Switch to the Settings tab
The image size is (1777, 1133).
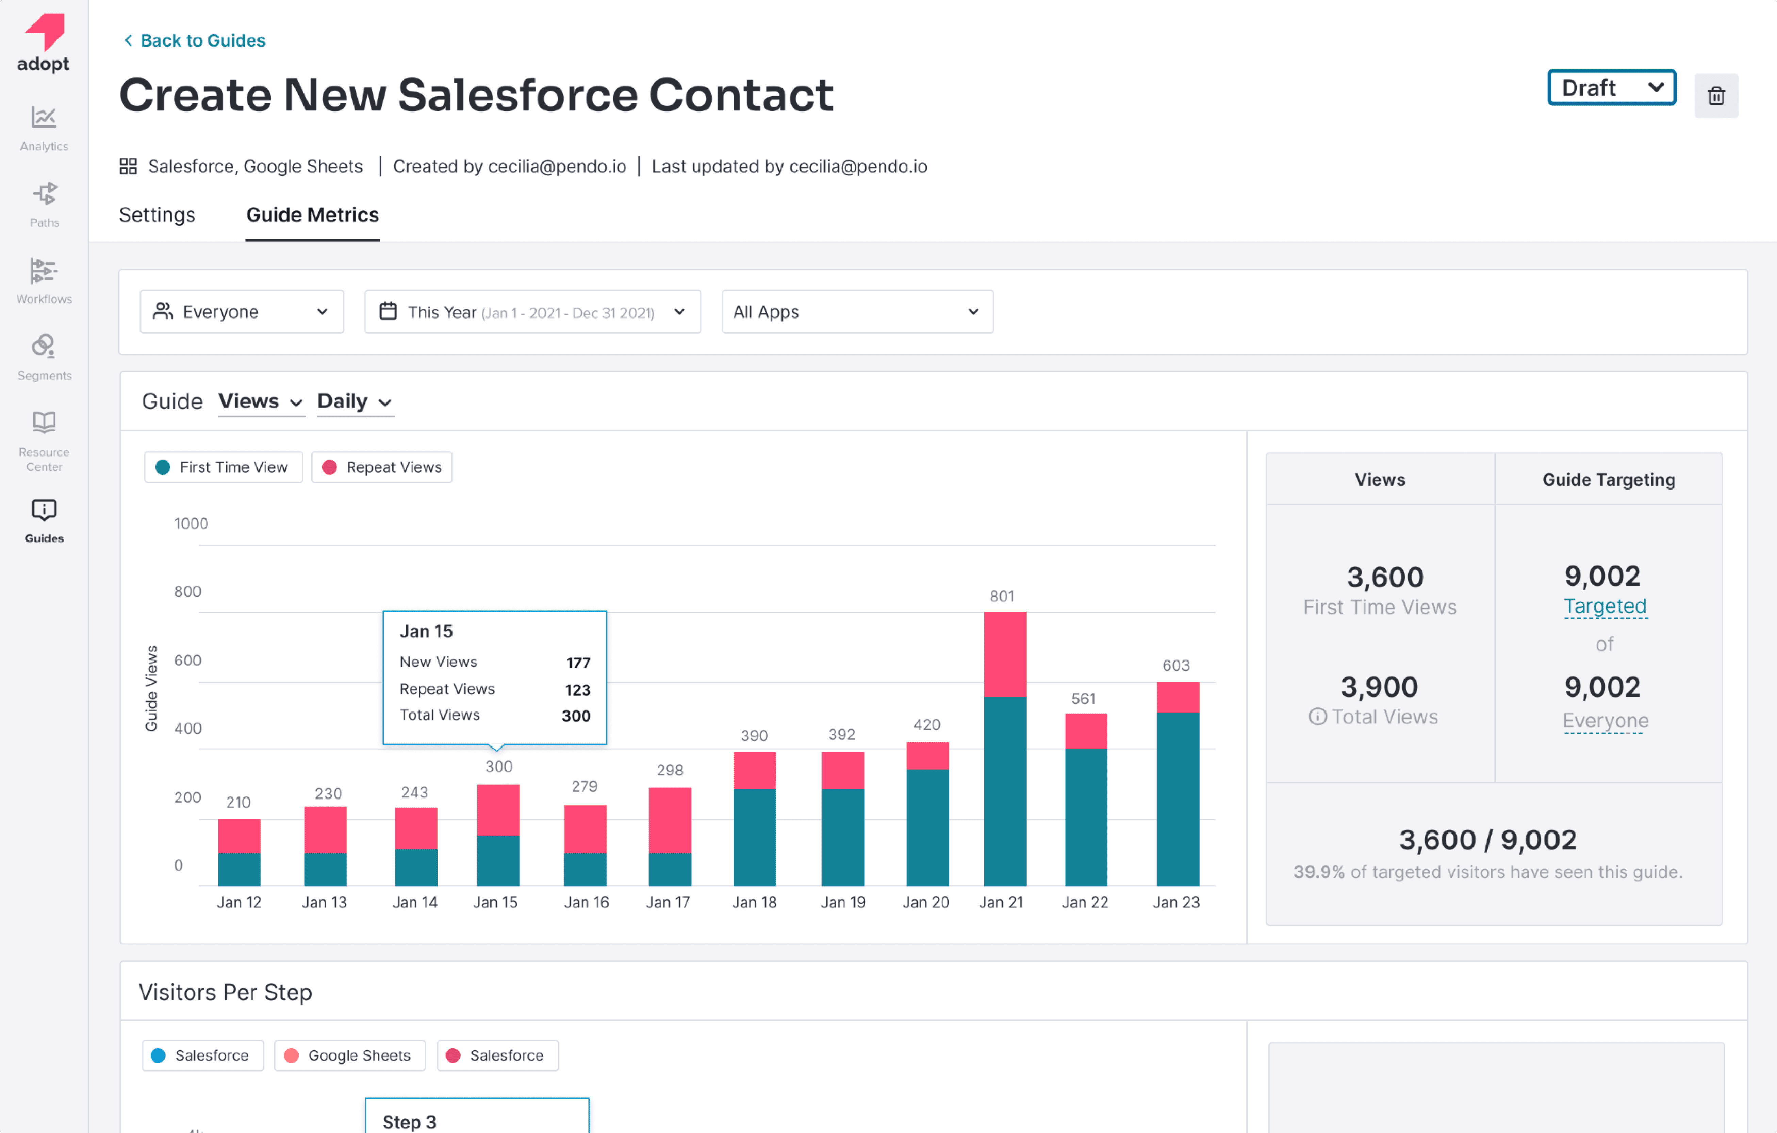click(x=157, y=214)
